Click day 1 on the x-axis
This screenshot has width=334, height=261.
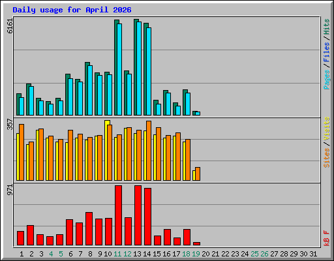click(22, 254)
